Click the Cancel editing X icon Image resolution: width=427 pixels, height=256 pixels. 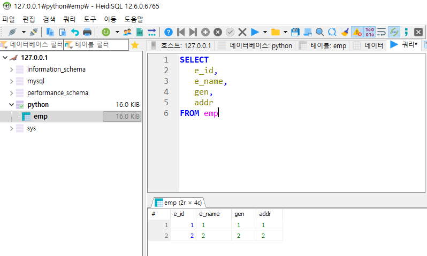[242, 32]
